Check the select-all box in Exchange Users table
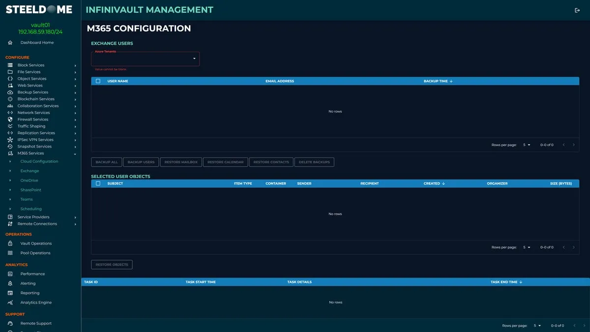590x332 pixels. click(97, 81)
